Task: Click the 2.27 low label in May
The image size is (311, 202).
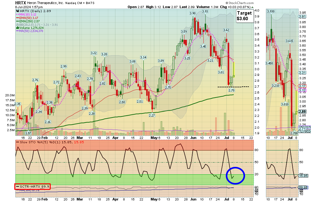Action: (152, 115)
